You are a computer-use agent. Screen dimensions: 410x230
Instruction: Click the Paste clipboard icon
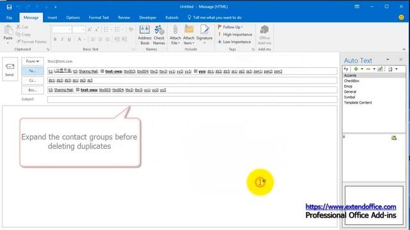tap(8, 30)
